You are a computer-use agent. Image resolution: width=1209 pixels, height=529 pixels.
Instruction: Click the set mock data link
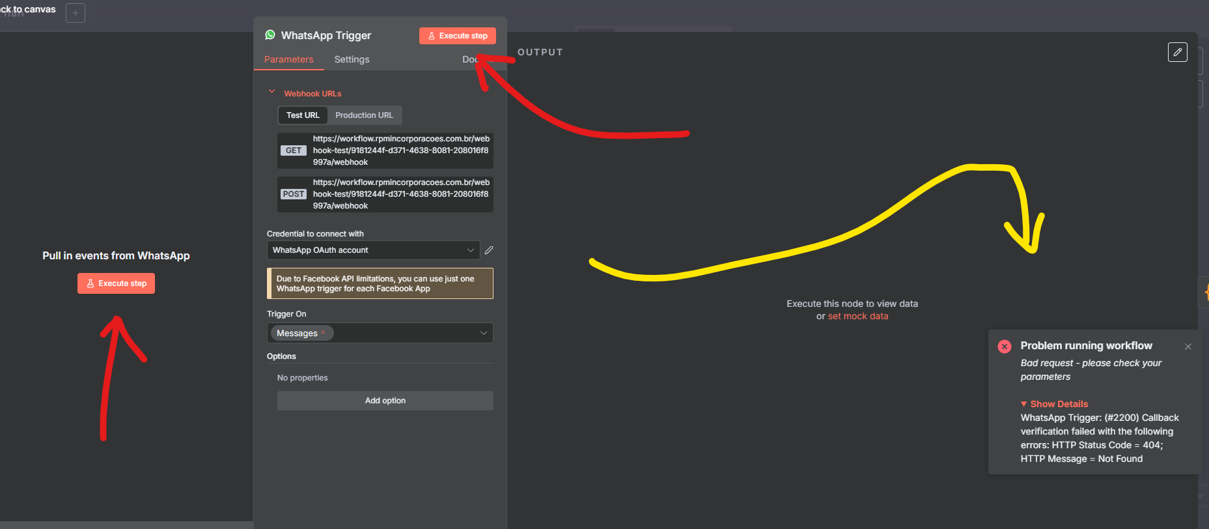point(857,316)
